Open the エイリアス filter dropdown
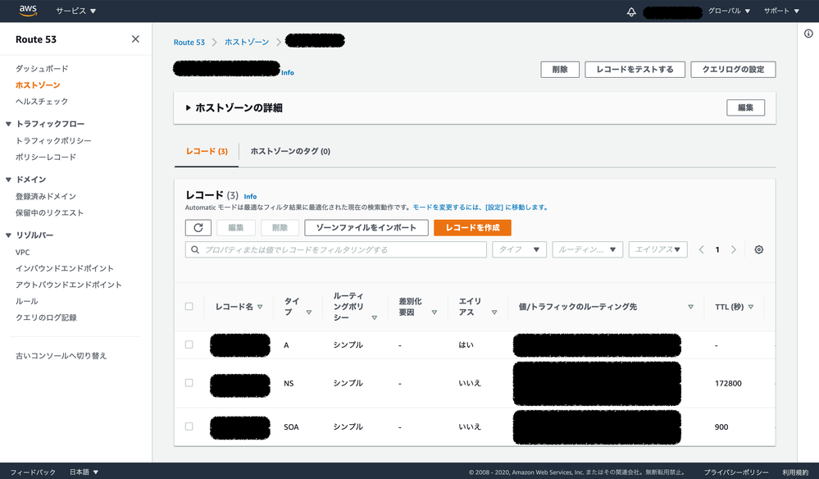Screen dimensions: 819x479 click(657, 249)
